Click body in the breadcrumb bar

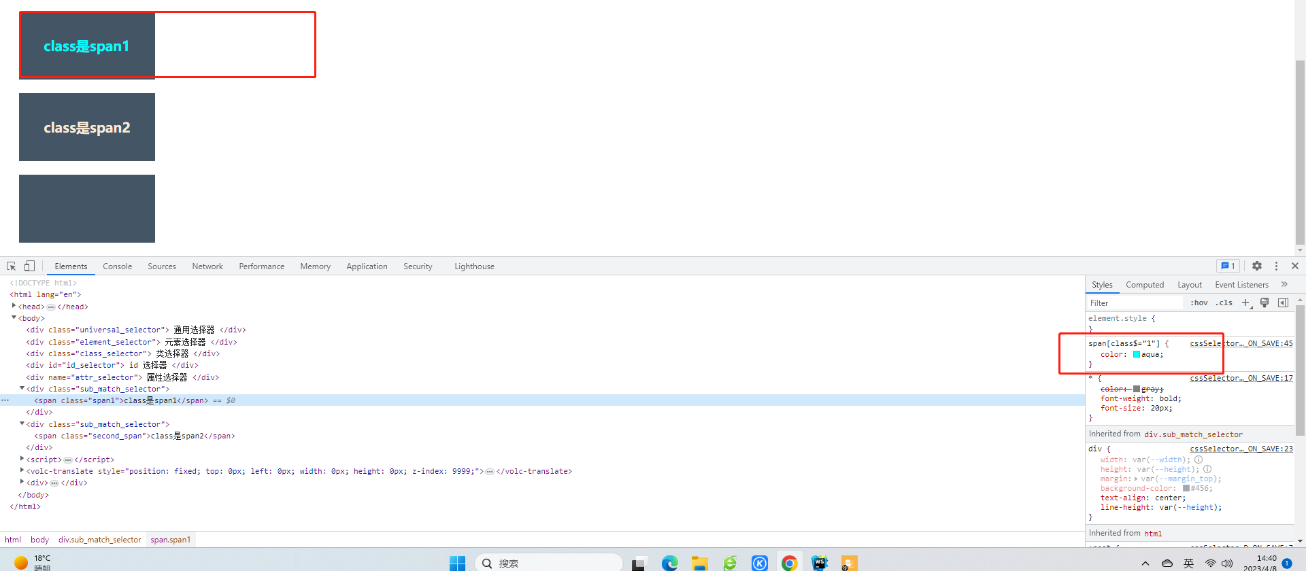tap(39, 540)
